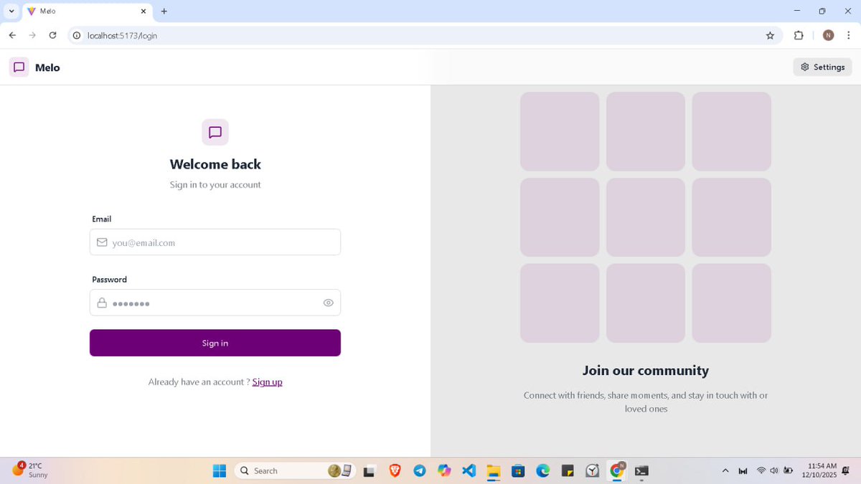Open Sticky Notes from the taskbar
The width and height of the screenshot is (861, 484).
point(568,470)
